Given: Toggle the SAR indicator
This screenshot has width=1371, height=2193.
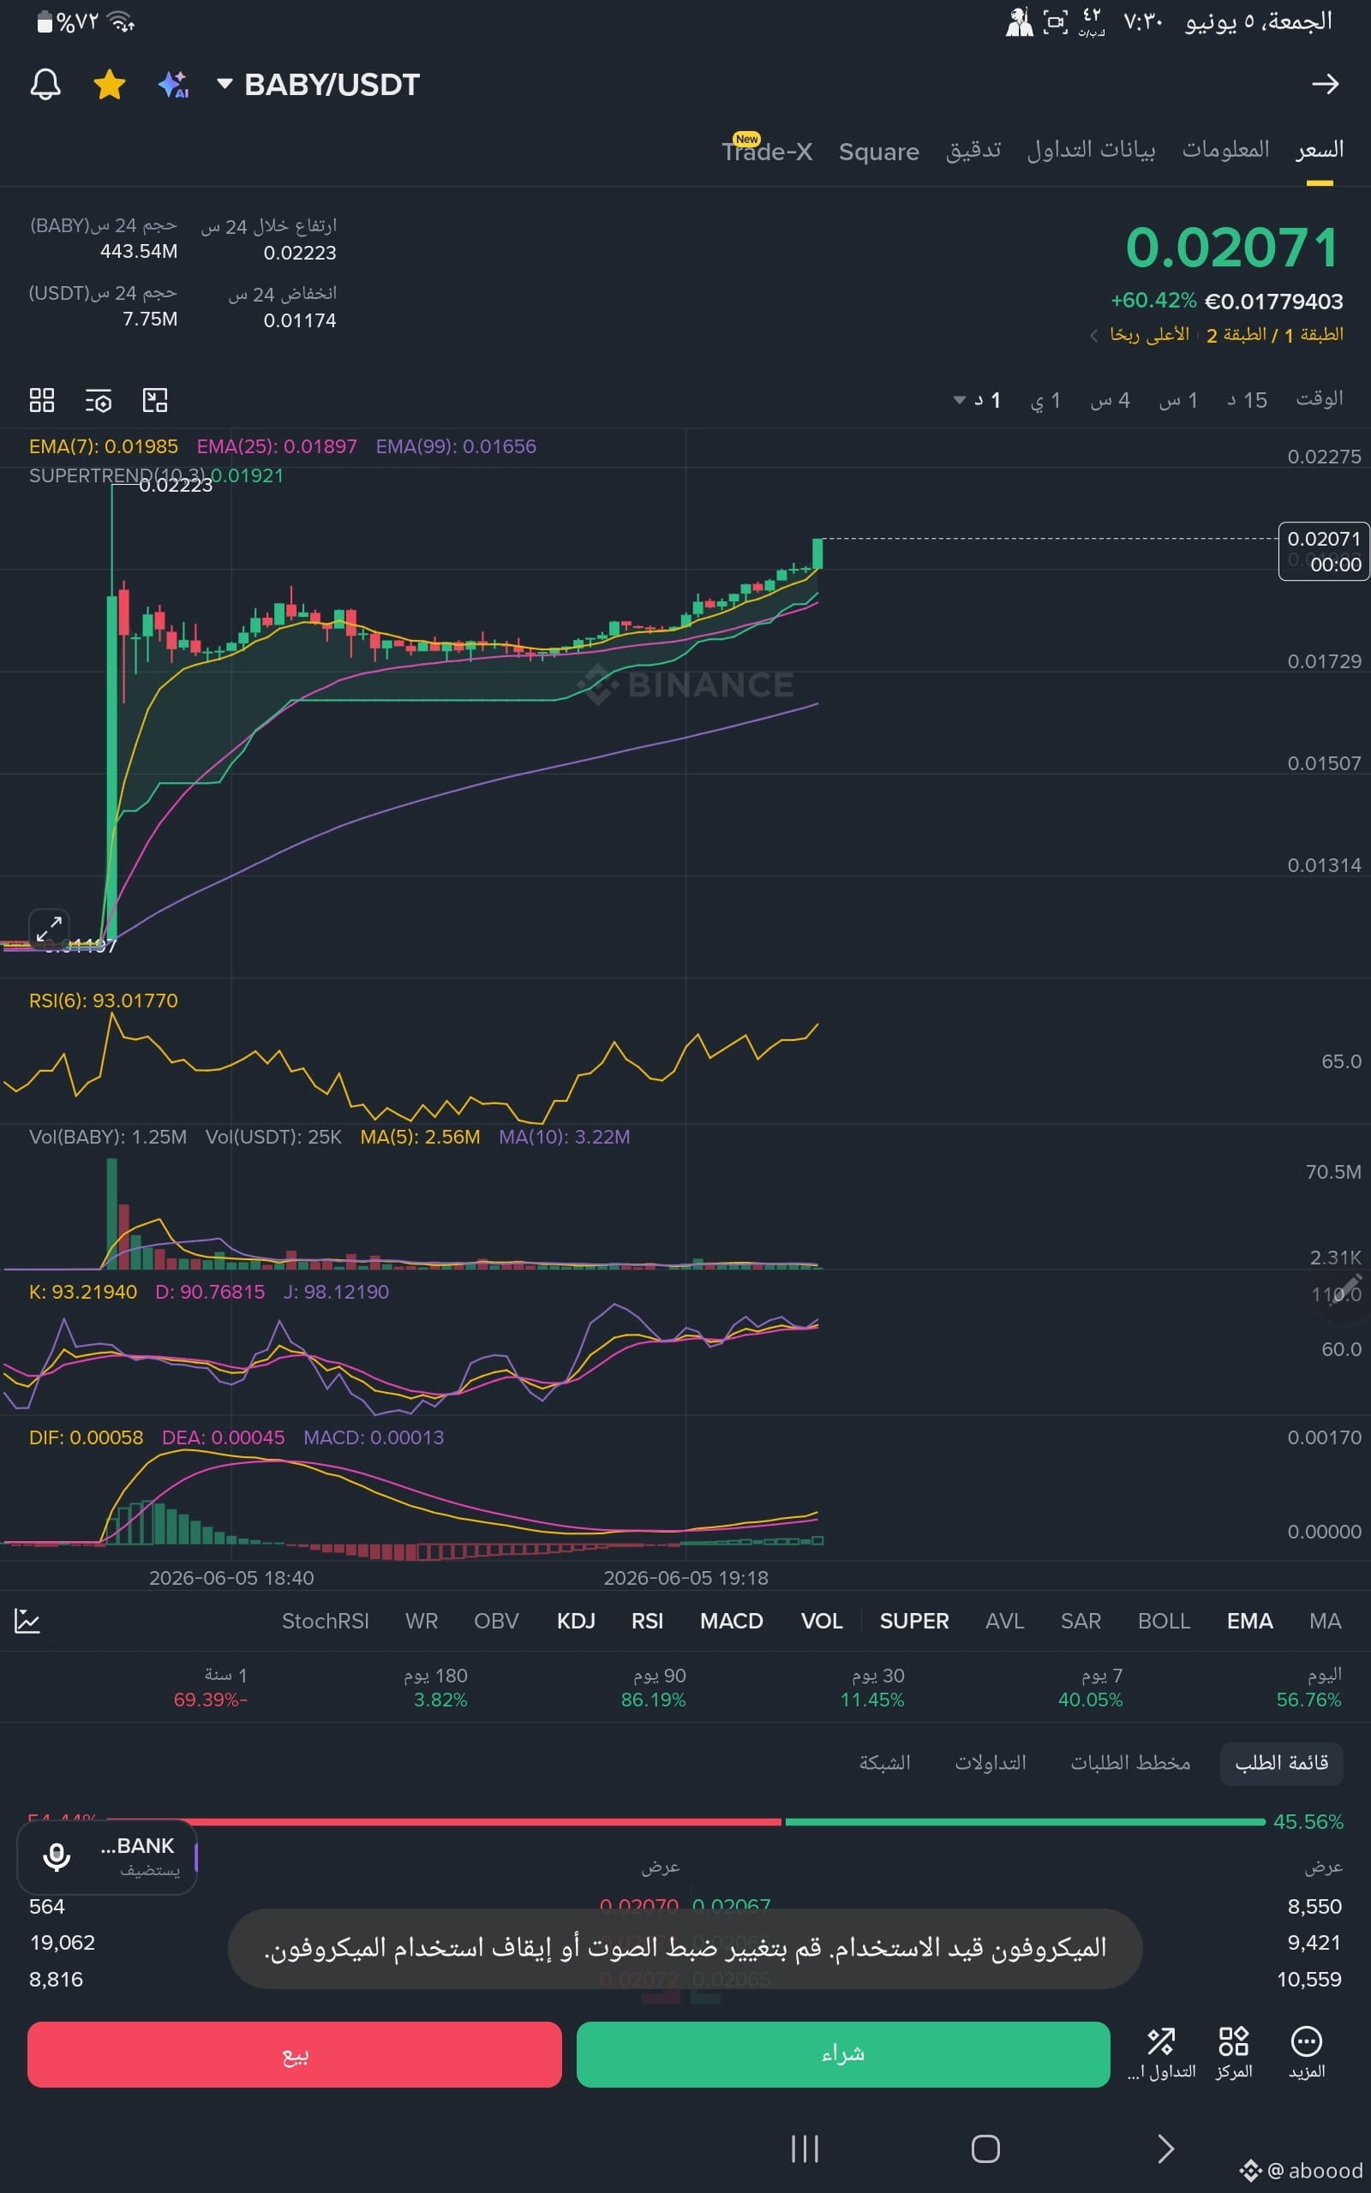Looking at the screenshot, I should [x=1081, y=1621].
